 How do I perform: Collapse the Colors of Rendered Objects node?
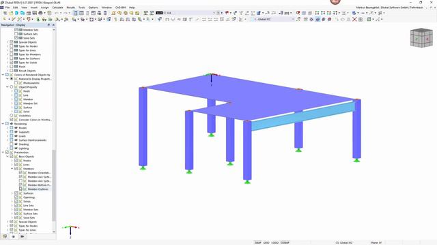(x=3, y=75)
